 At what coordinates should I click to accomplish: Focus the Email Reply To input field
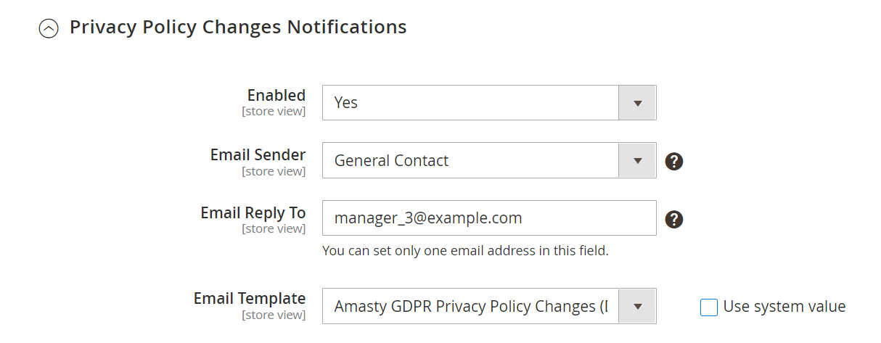488,218
